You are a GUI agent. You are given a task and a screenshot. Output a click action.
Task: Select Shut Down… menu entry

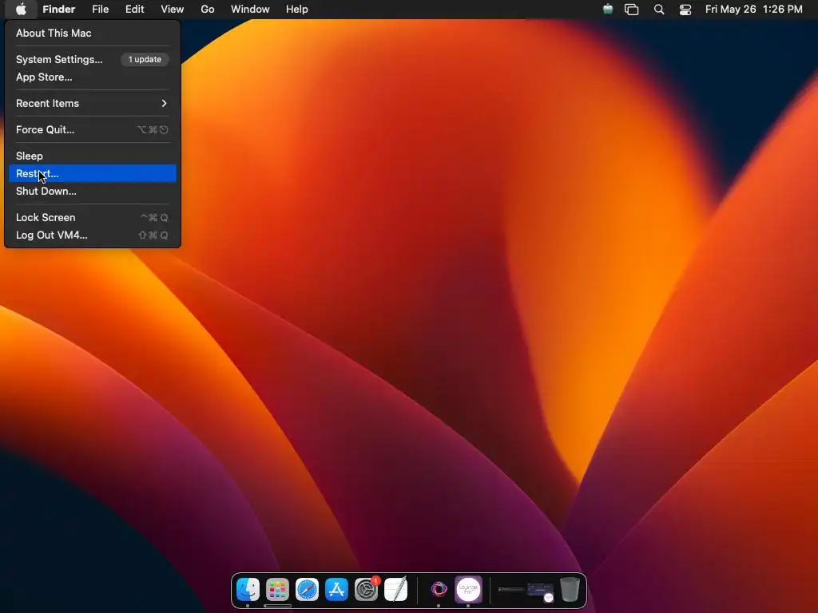tap(93, 192)
